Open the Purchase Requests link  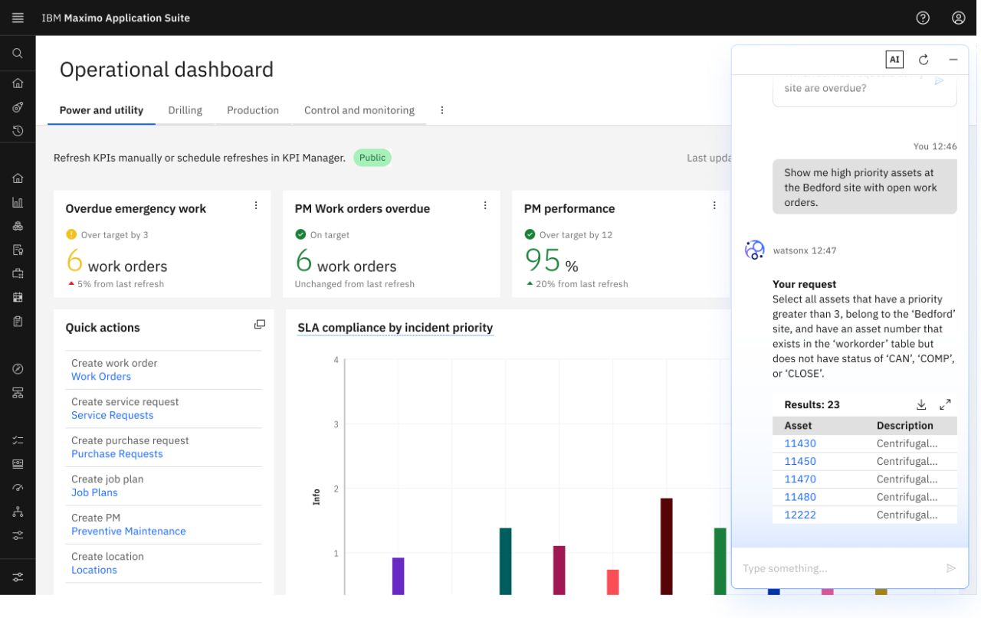(x=117, y=454)
